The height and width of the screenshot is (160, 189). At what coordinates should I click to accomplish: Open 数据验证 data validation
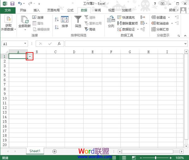[126, 29]
